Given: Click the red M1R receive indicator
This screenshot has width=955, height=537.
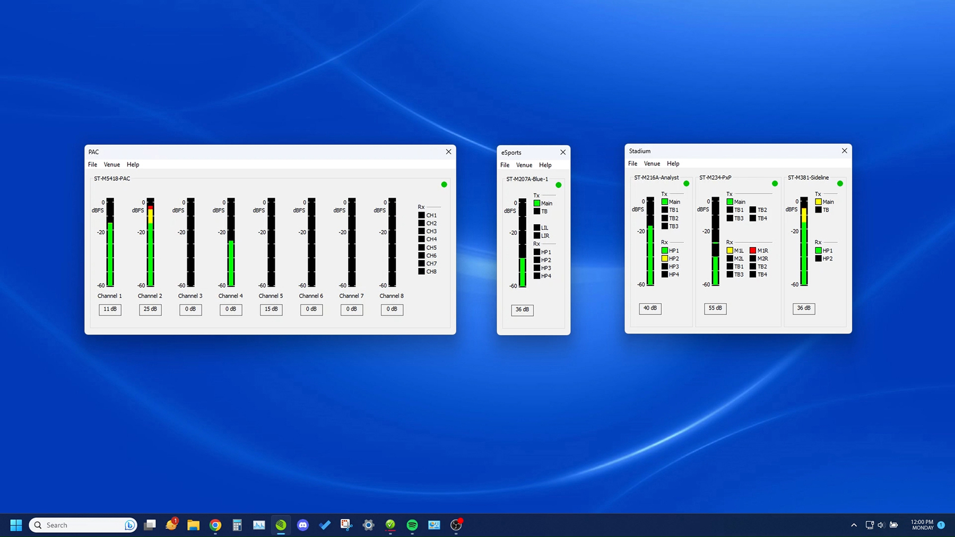Looking at the screenshot, I should click(x=752, y=250).
